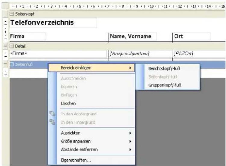Select the Name, Vorname header label
226x166 pixels.
[133, 36]
